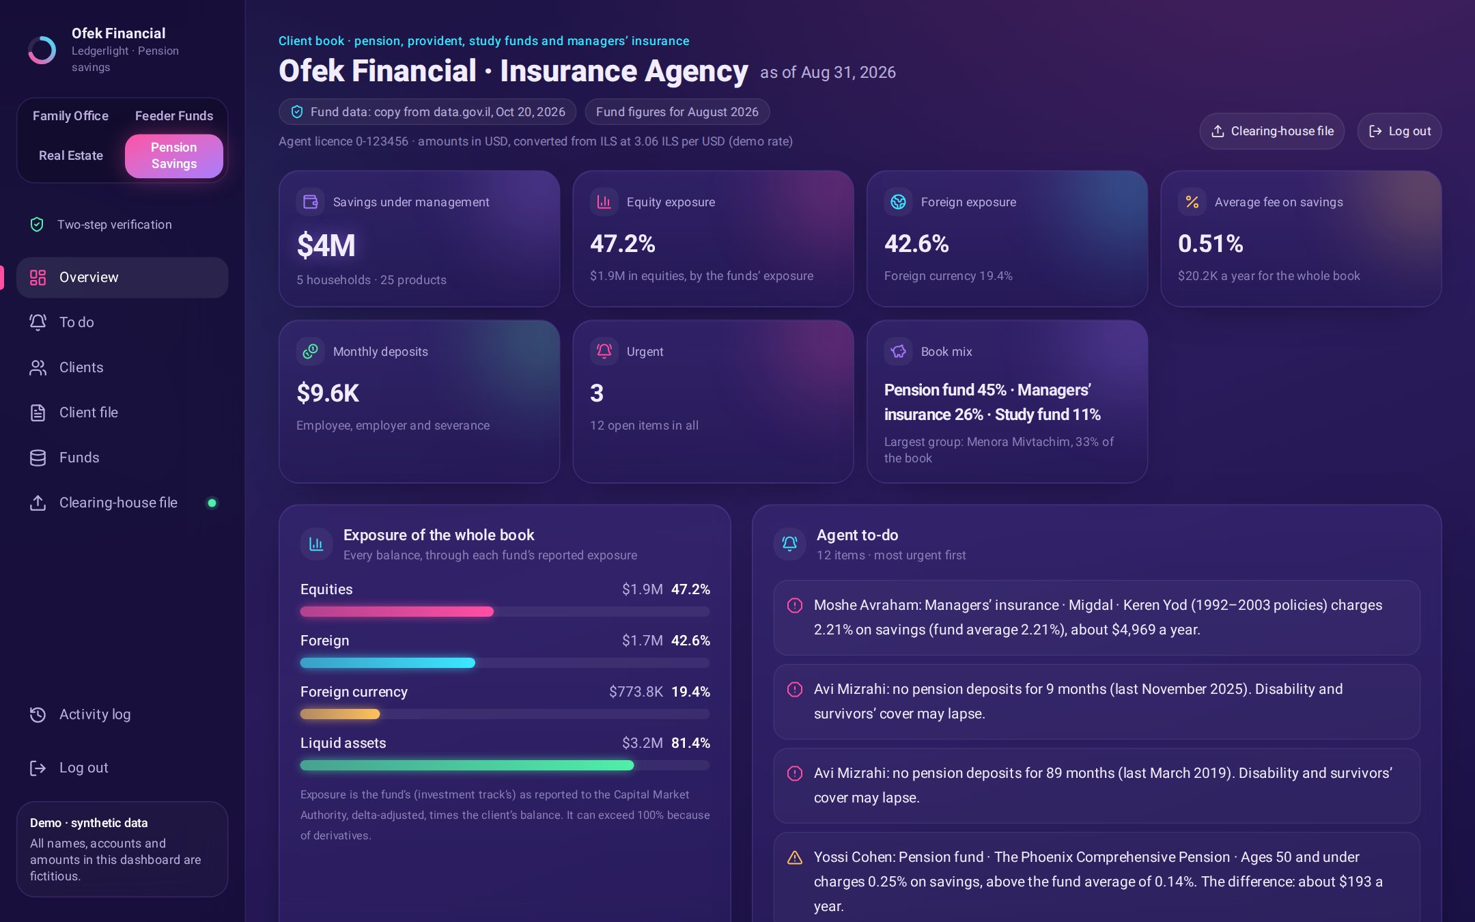Open Two-step verification settings
The image size is (1475, 922).
click(122, 225)
